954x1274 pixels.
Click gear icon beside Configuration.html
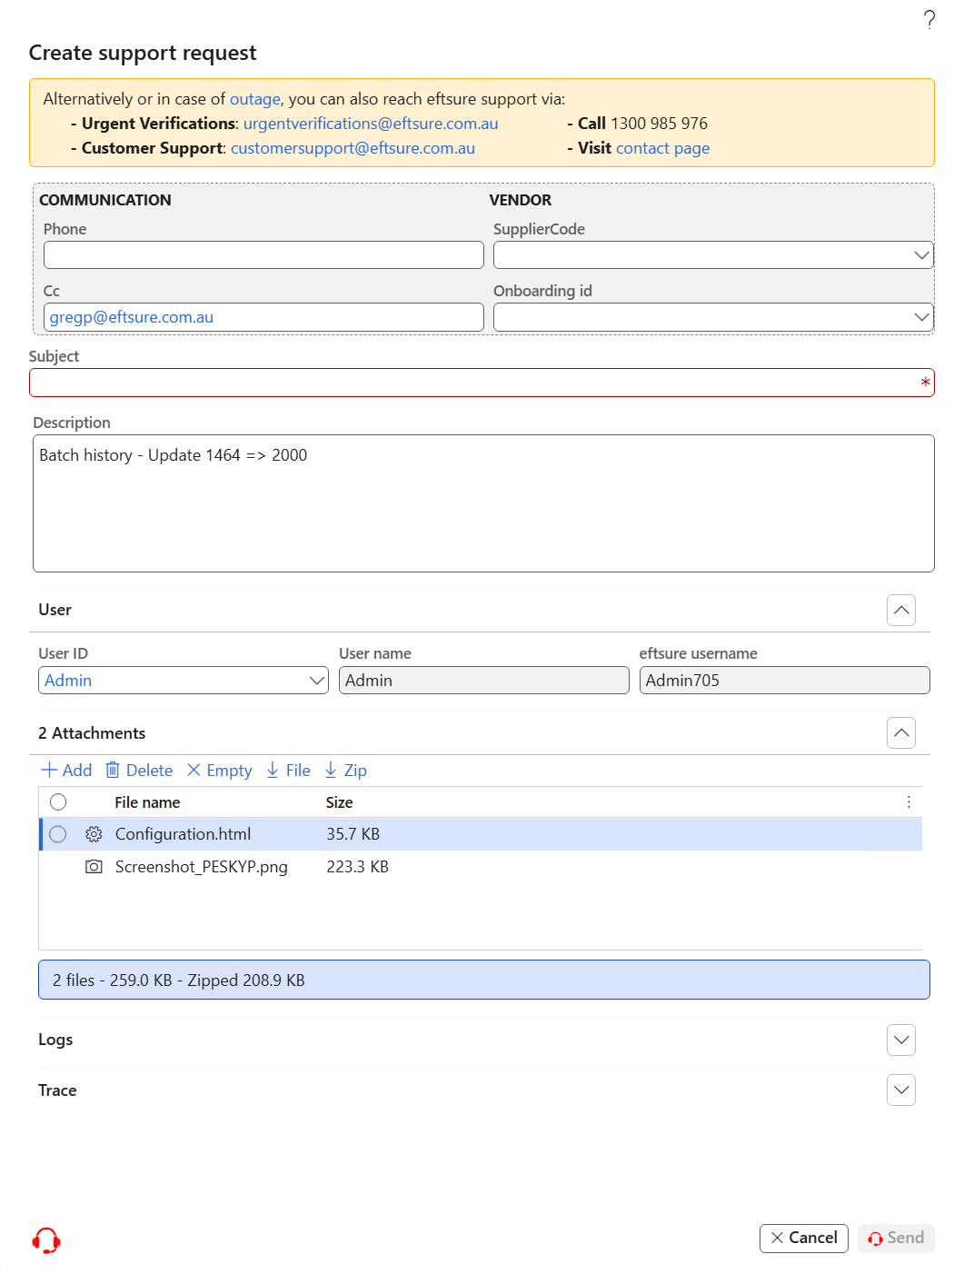(94, 834)
